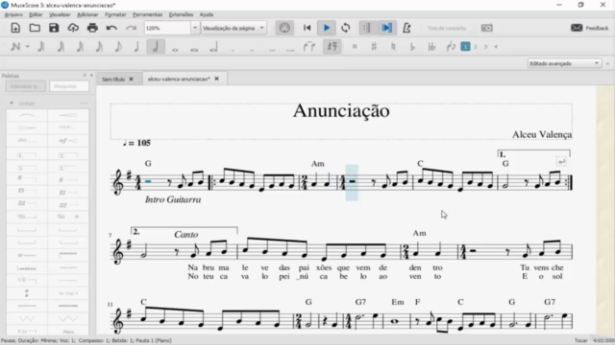Select whole note duration
This screenshot has width=615, height=345.
(175, 49)
